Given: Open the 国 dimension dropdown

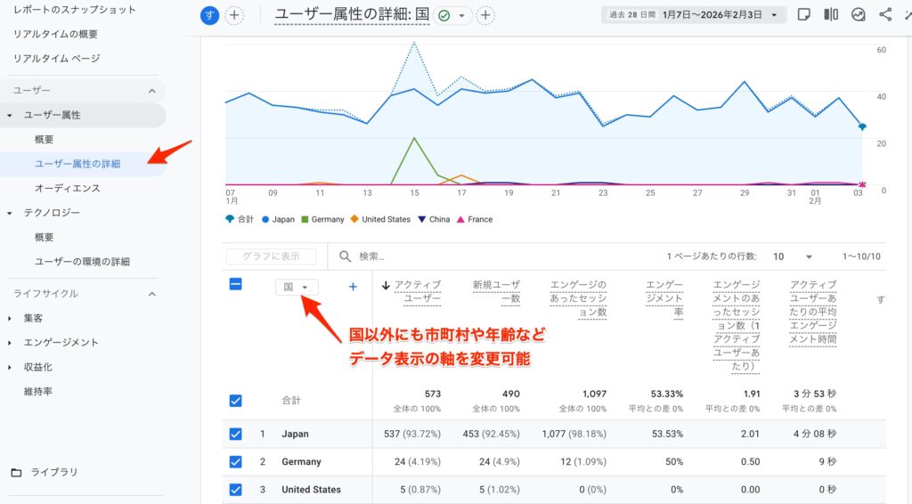Looking at the screenshot, I should (297, 287).
